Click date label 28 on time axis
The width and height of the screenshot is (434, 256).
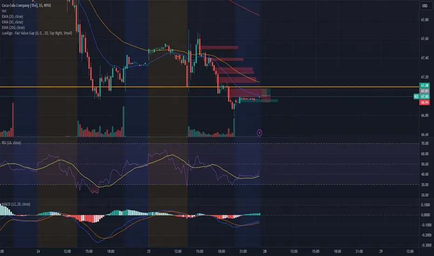(265, 251)
